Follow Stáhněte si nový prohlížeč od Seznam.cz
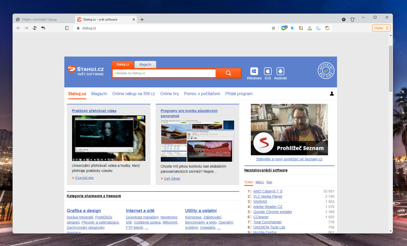Screen dimensions: 407x246 coord(289,159)
